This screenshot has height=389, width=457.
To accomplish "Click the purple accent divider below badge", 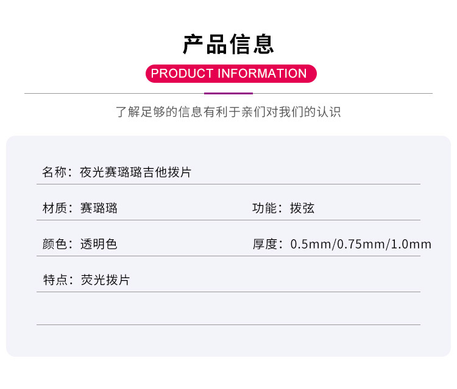I will click(x=228, y=93).
